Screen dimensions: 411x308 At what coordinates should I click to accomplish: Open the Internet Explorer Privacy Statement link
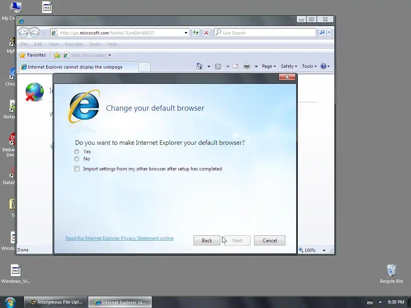pos(119,238)
